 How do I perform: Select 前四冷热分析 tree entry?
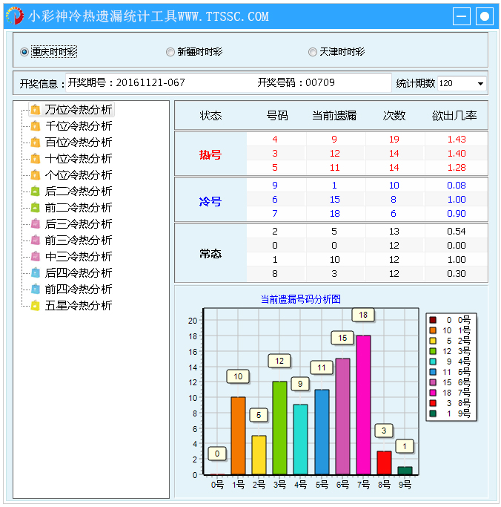click(79, 290)
